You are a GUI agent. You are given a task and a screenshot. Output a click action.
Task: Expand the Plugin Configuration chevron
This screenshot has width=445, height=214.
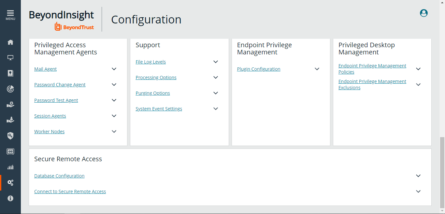point(317,69)
